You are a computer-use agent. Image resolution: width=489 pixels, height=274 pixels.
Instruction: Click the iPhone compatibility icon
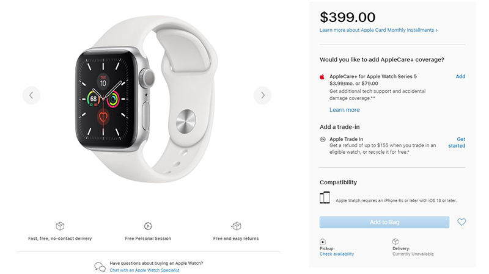click(x=325, y=198)
